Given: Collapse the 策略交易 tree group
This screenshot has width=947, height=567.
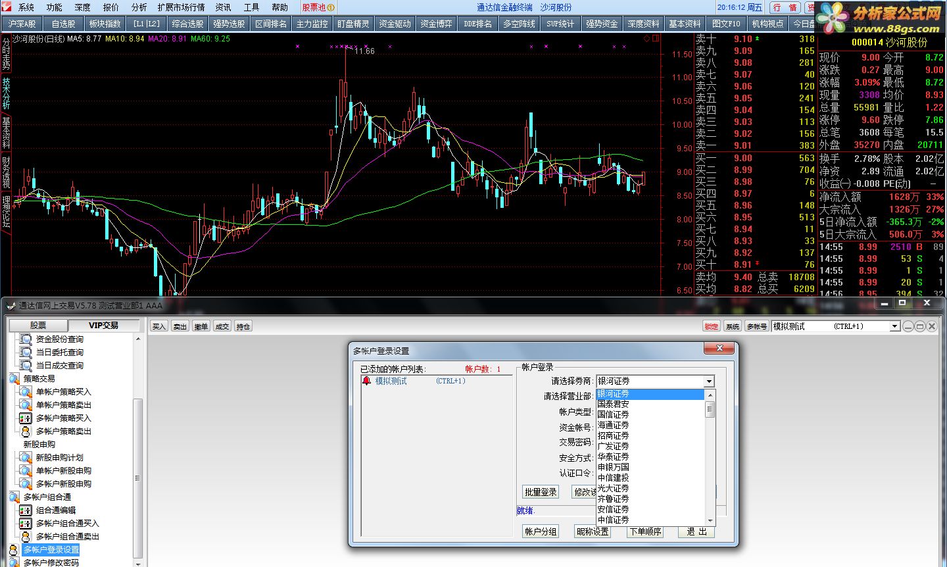Looking at the screenshot, I should [14, 379].
